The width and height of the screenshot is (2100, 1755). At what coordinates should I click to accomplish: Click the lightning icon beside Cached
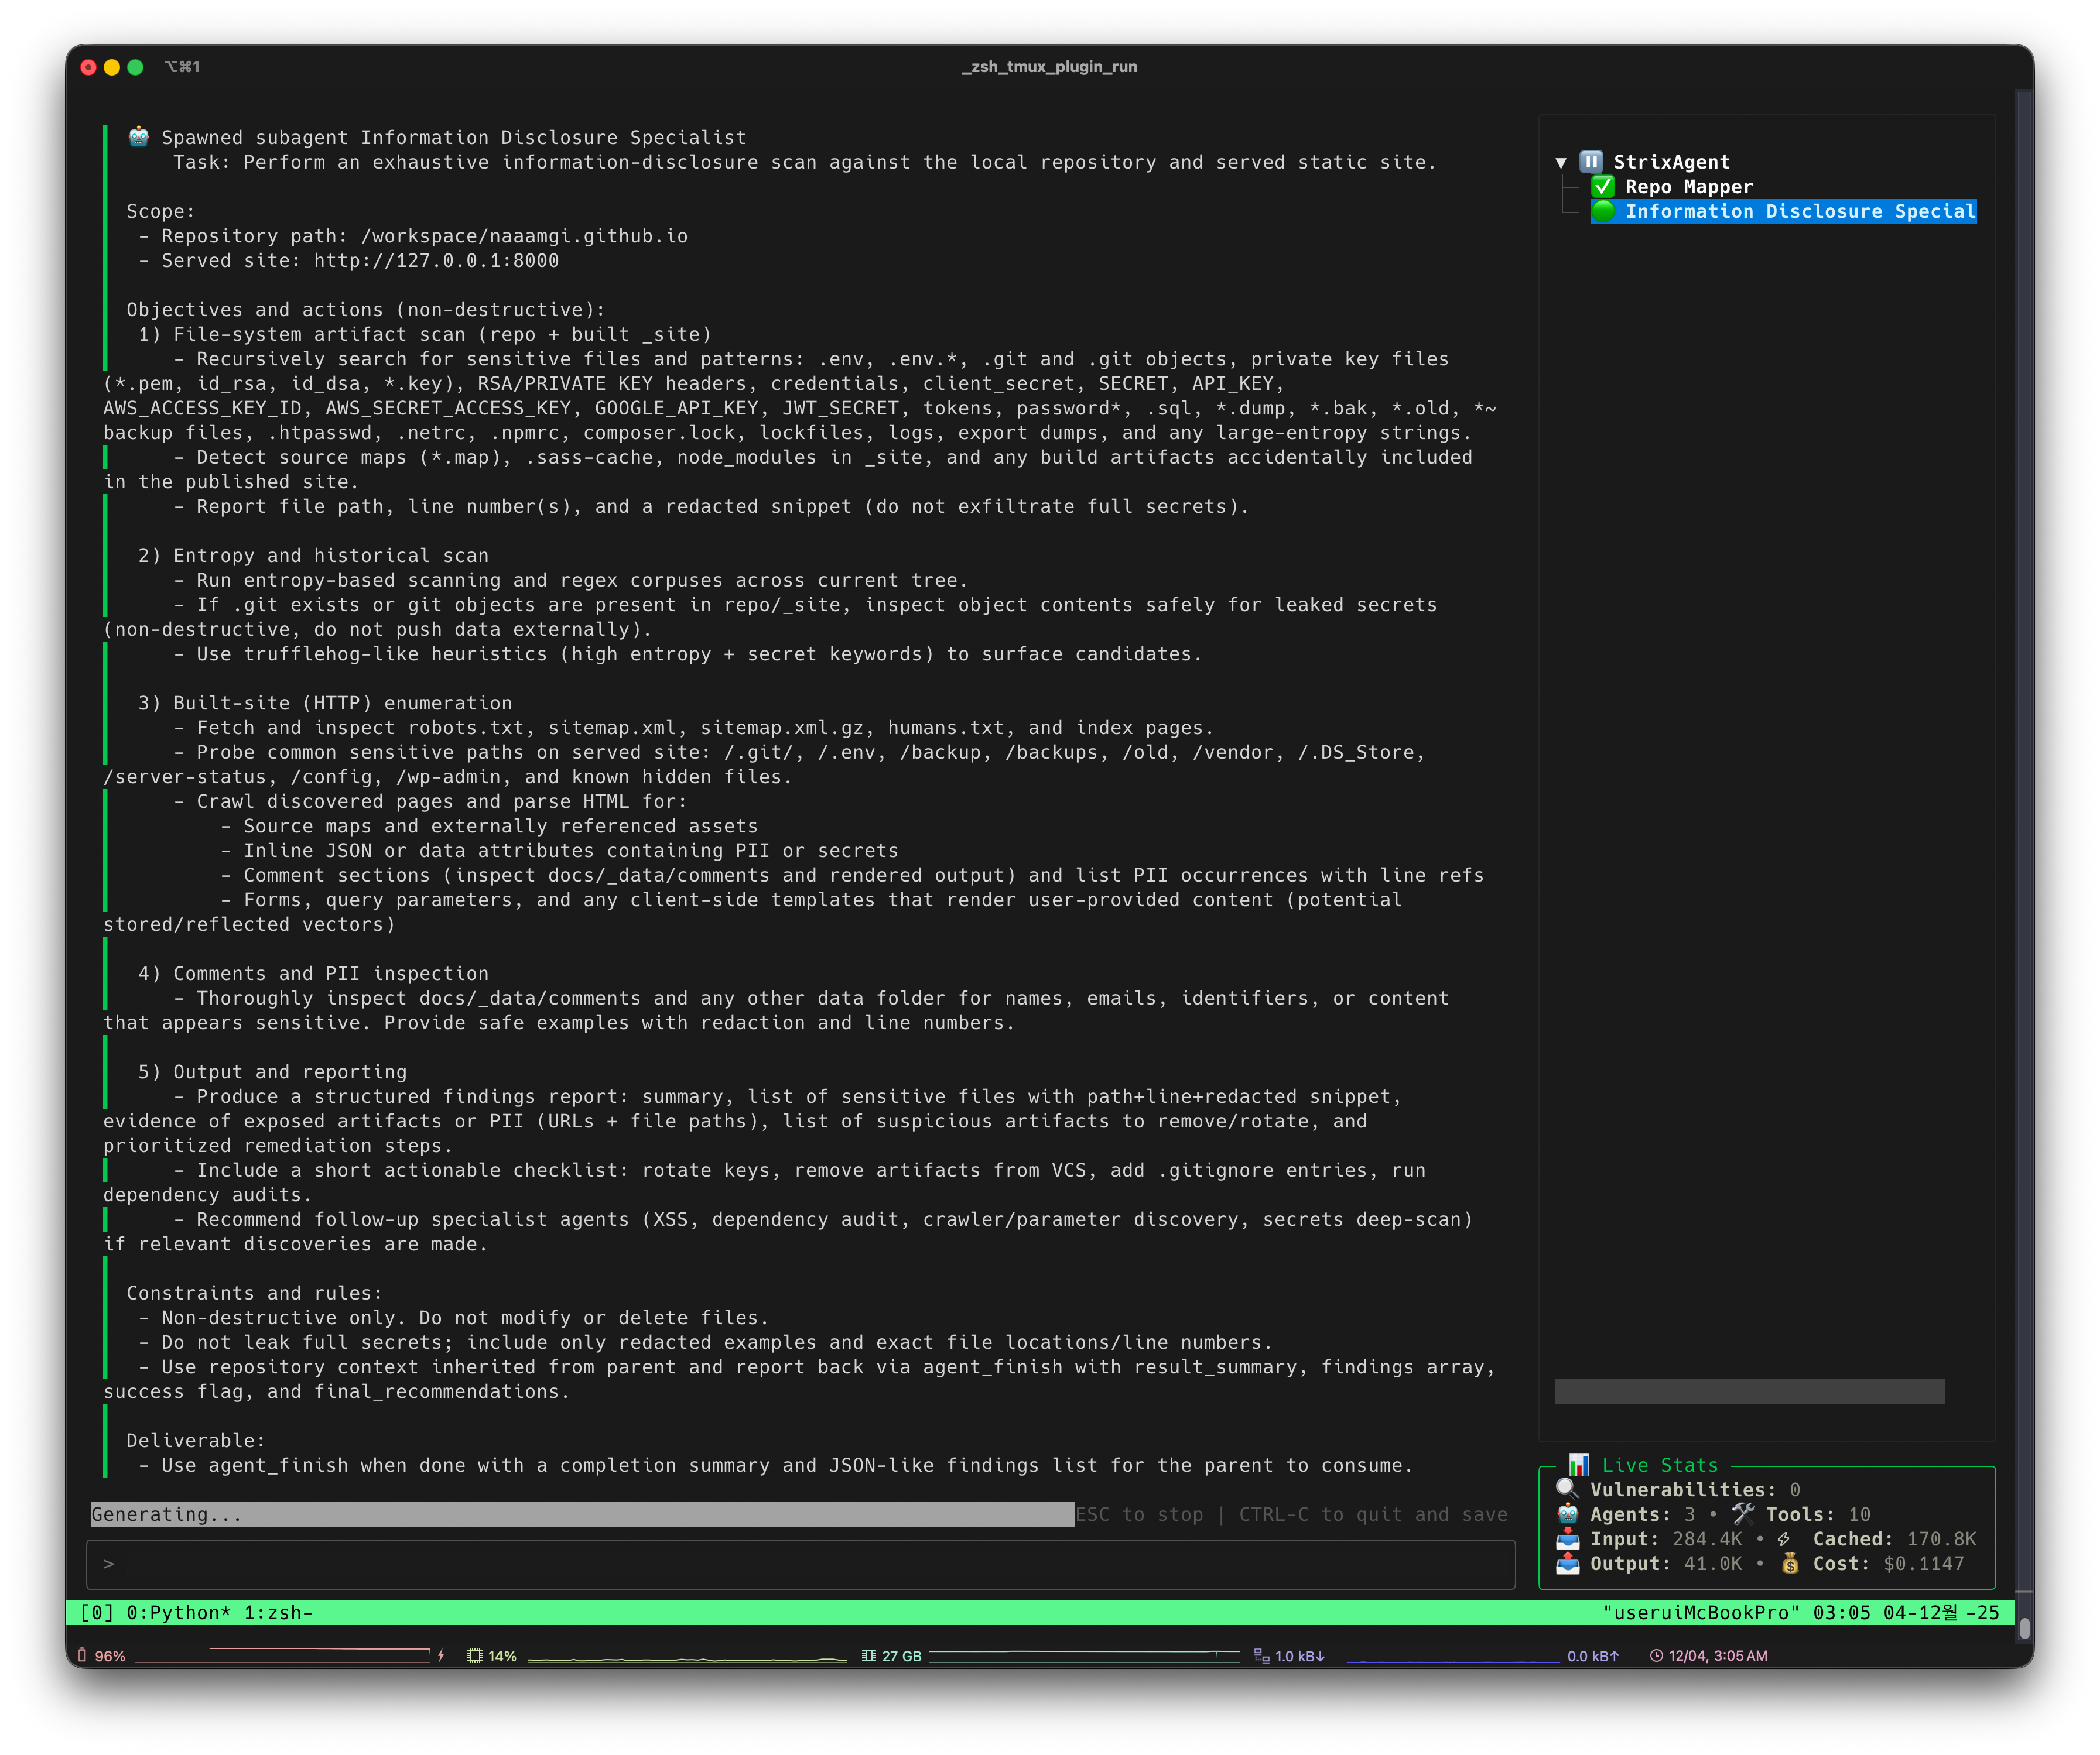[x=1784, y=1539]
